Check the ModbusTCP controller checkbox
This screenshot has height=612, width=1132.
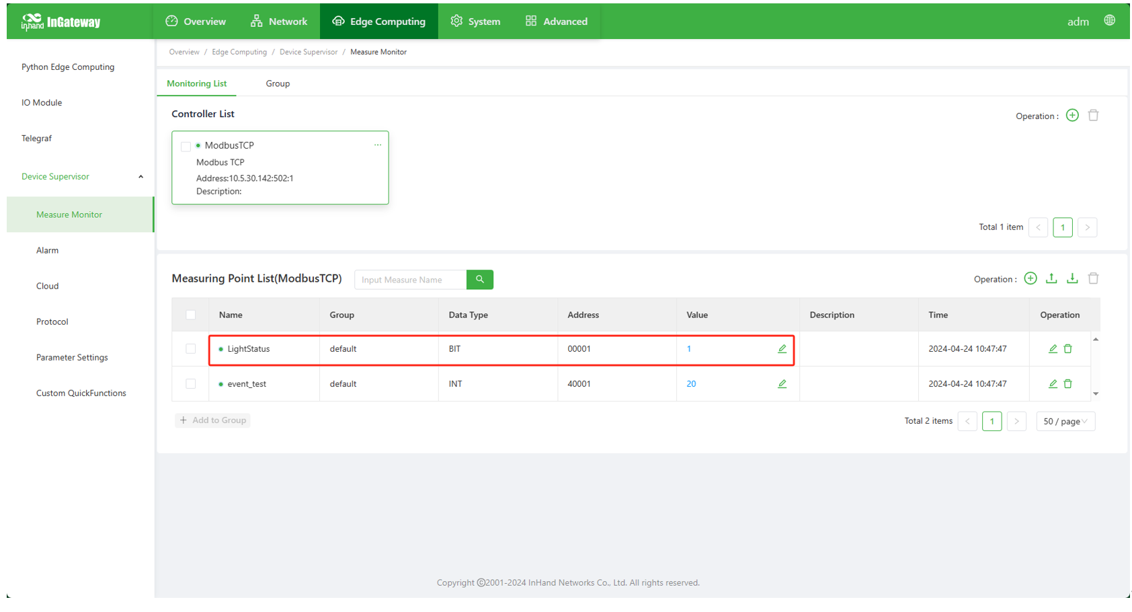pos(186,147)
